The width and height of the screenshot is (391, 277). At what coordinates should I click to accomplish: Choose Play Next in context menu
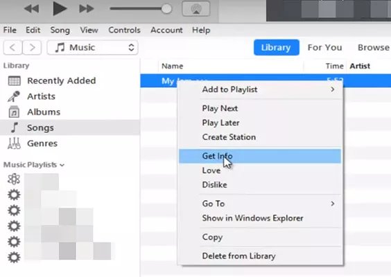coord(260,108)
